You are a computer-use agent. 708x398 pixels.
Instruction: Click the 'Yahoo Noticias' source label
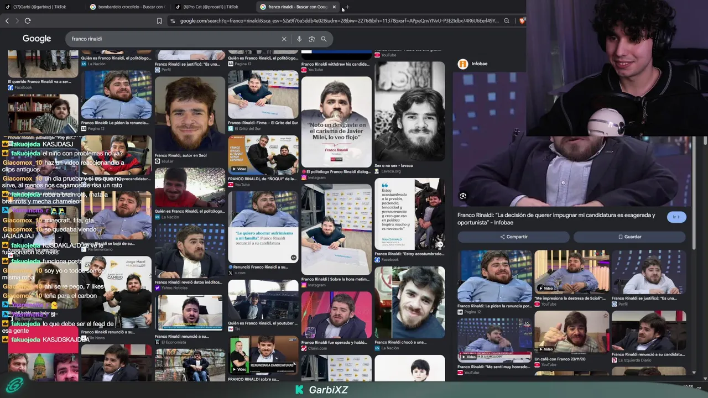(x=174, y=288)
